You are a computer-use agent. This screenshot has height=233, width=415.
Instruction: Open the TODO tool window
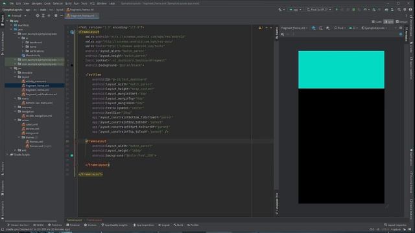point(38,225)
